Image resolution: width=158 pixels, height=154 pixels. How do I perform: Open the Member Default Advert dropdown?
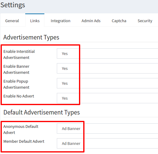click(107, 143)
